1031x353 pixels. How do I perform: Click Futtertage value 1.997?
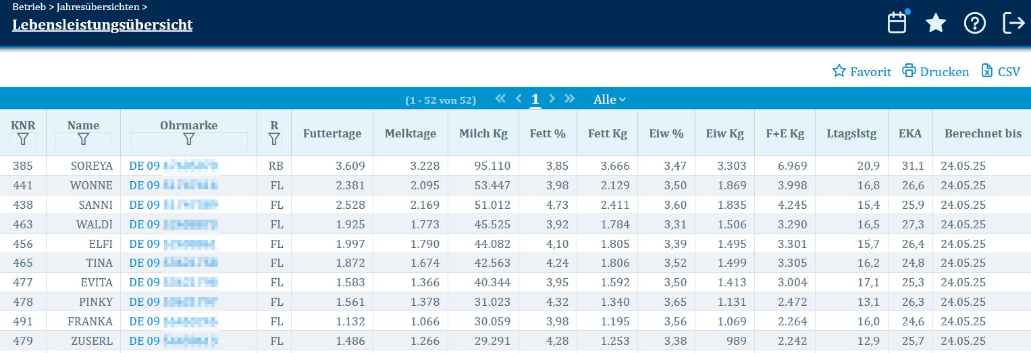pyautogui.click(x=350, y=244)
